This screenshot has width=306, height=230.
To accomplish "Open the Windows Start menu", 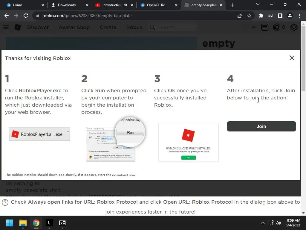I will click(x=10, y=223).
